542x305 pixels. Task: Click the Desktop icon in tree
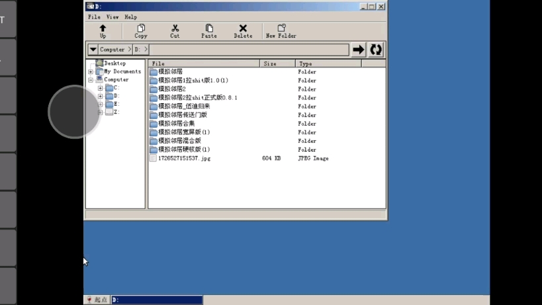tap(99, 63)
